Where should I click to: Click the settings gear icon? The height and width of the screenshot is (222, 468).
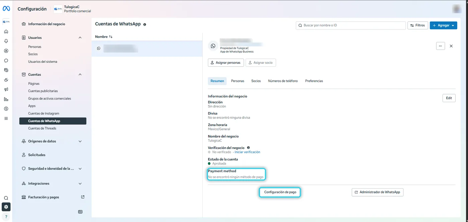pos(6,207)
